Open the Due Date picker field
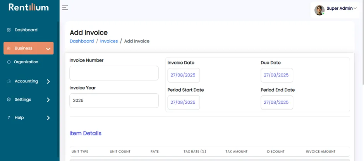Viewport: 364px width, 161px height. click(x=277, y=75)
